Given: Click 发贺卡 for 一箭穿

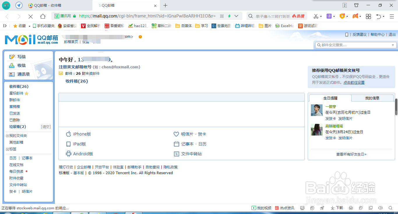Looking at the screenshot, I should (331, 119).
